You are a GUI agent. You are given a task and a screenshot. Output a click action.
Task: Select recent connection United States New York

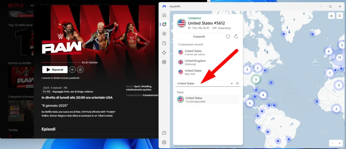point(208,72)
